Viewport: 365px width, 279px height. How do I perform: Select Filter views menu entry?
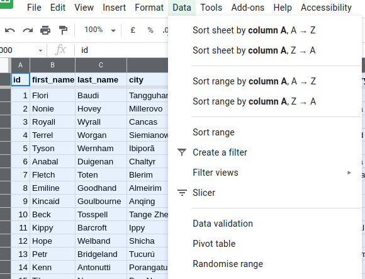[x=265, y=173]
